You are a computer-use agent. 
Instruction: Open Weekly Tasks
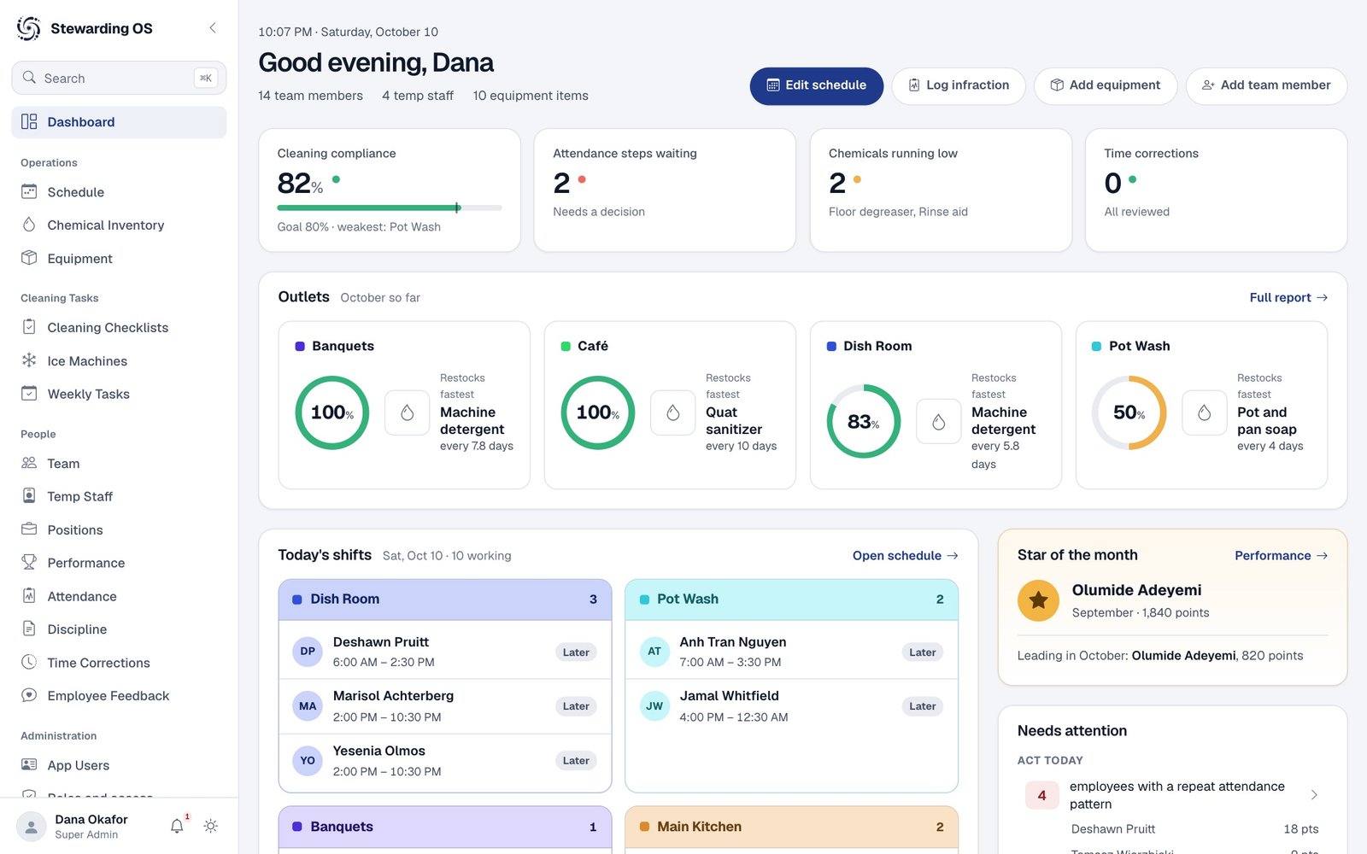click(119, 394)
